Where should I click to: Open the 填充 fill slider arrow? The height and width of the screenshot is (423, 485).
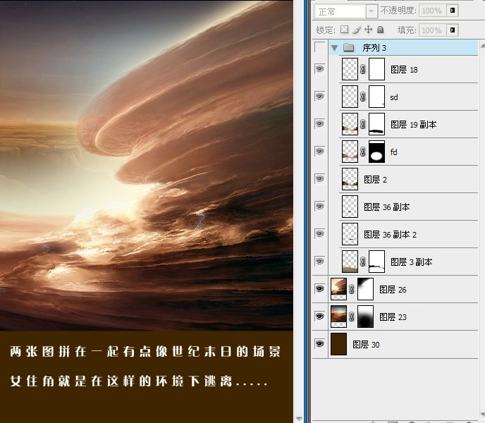[x=453, y=30]
